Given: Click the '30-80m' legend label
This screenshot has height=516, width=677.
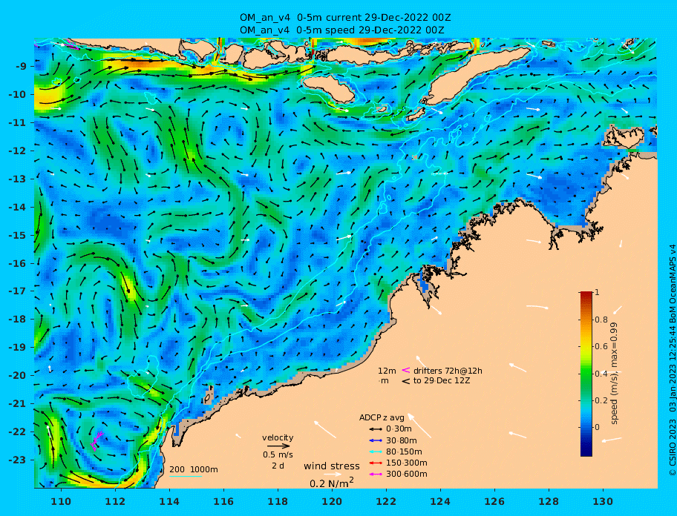Looking at the screenshot, I should [x=402, y=440].
